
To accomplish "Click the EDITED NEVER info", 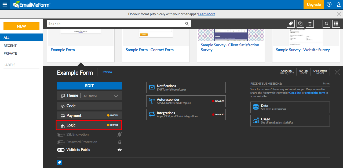I will 304,72.
